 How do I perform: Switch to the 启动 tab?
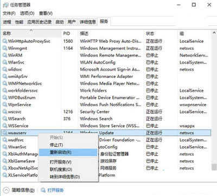point(60,22)
